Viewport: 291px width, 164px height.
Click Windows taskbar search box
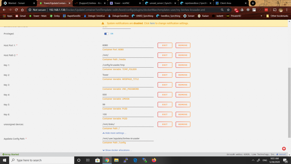pyautogui.click(x=42, y=160)
